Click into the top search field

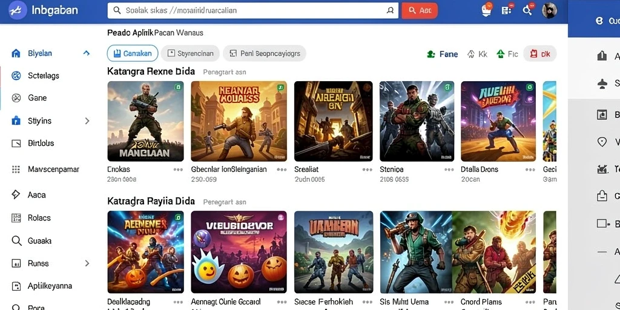coord(252,11)
